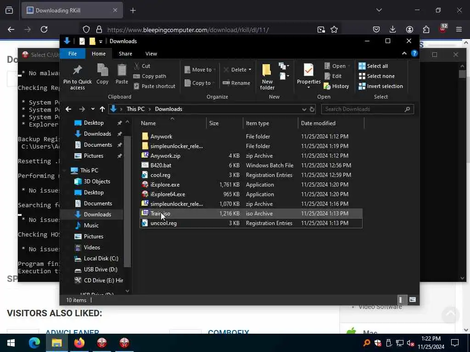Open the File menu tab
This screenshot has width=470, height=352.
coord(73,54)
